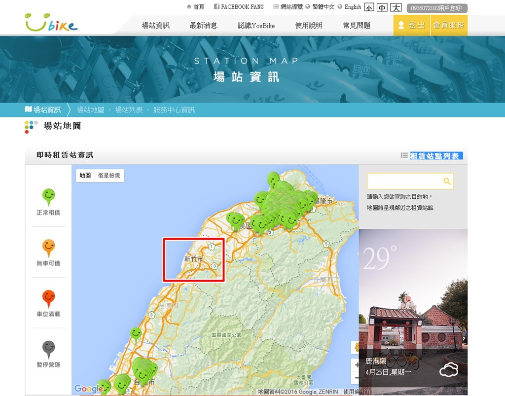Focus the destination search input field
The height and width of the screenshot is (396, 505).
point(404,181)
